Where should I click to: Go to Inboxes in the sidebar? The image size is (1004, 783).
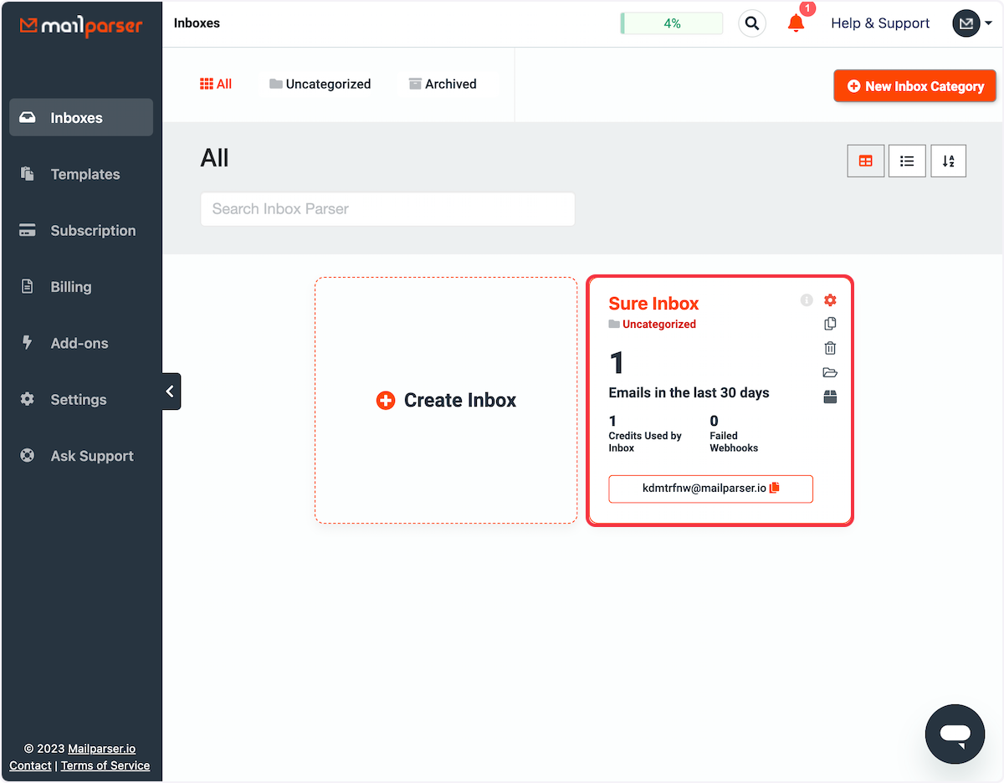pyautogui.click(x=81, y=117)
